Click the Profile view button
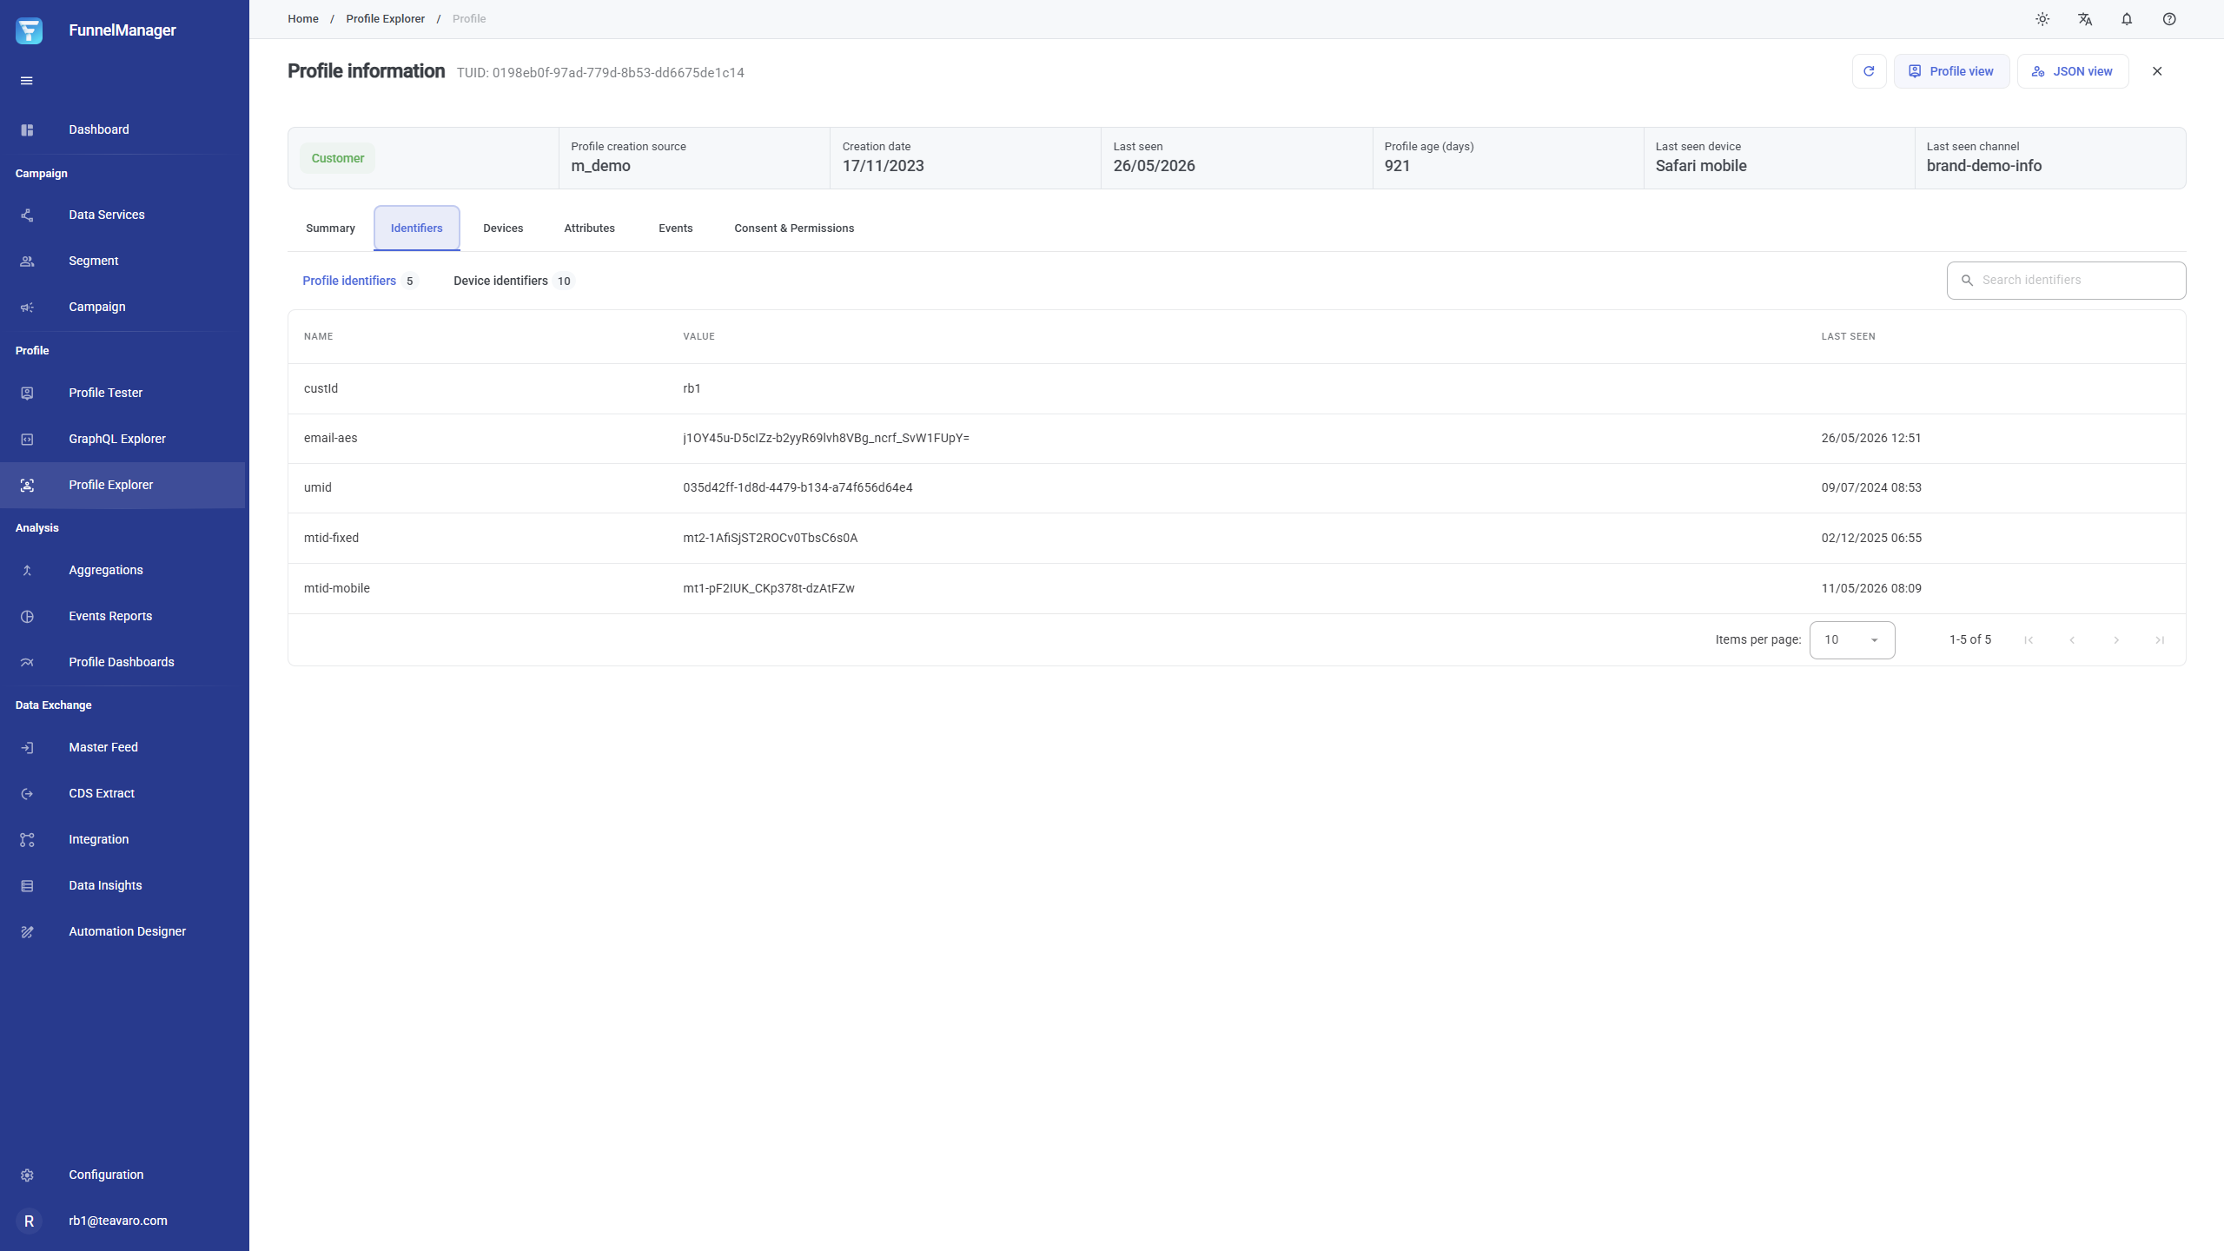 1951,71
